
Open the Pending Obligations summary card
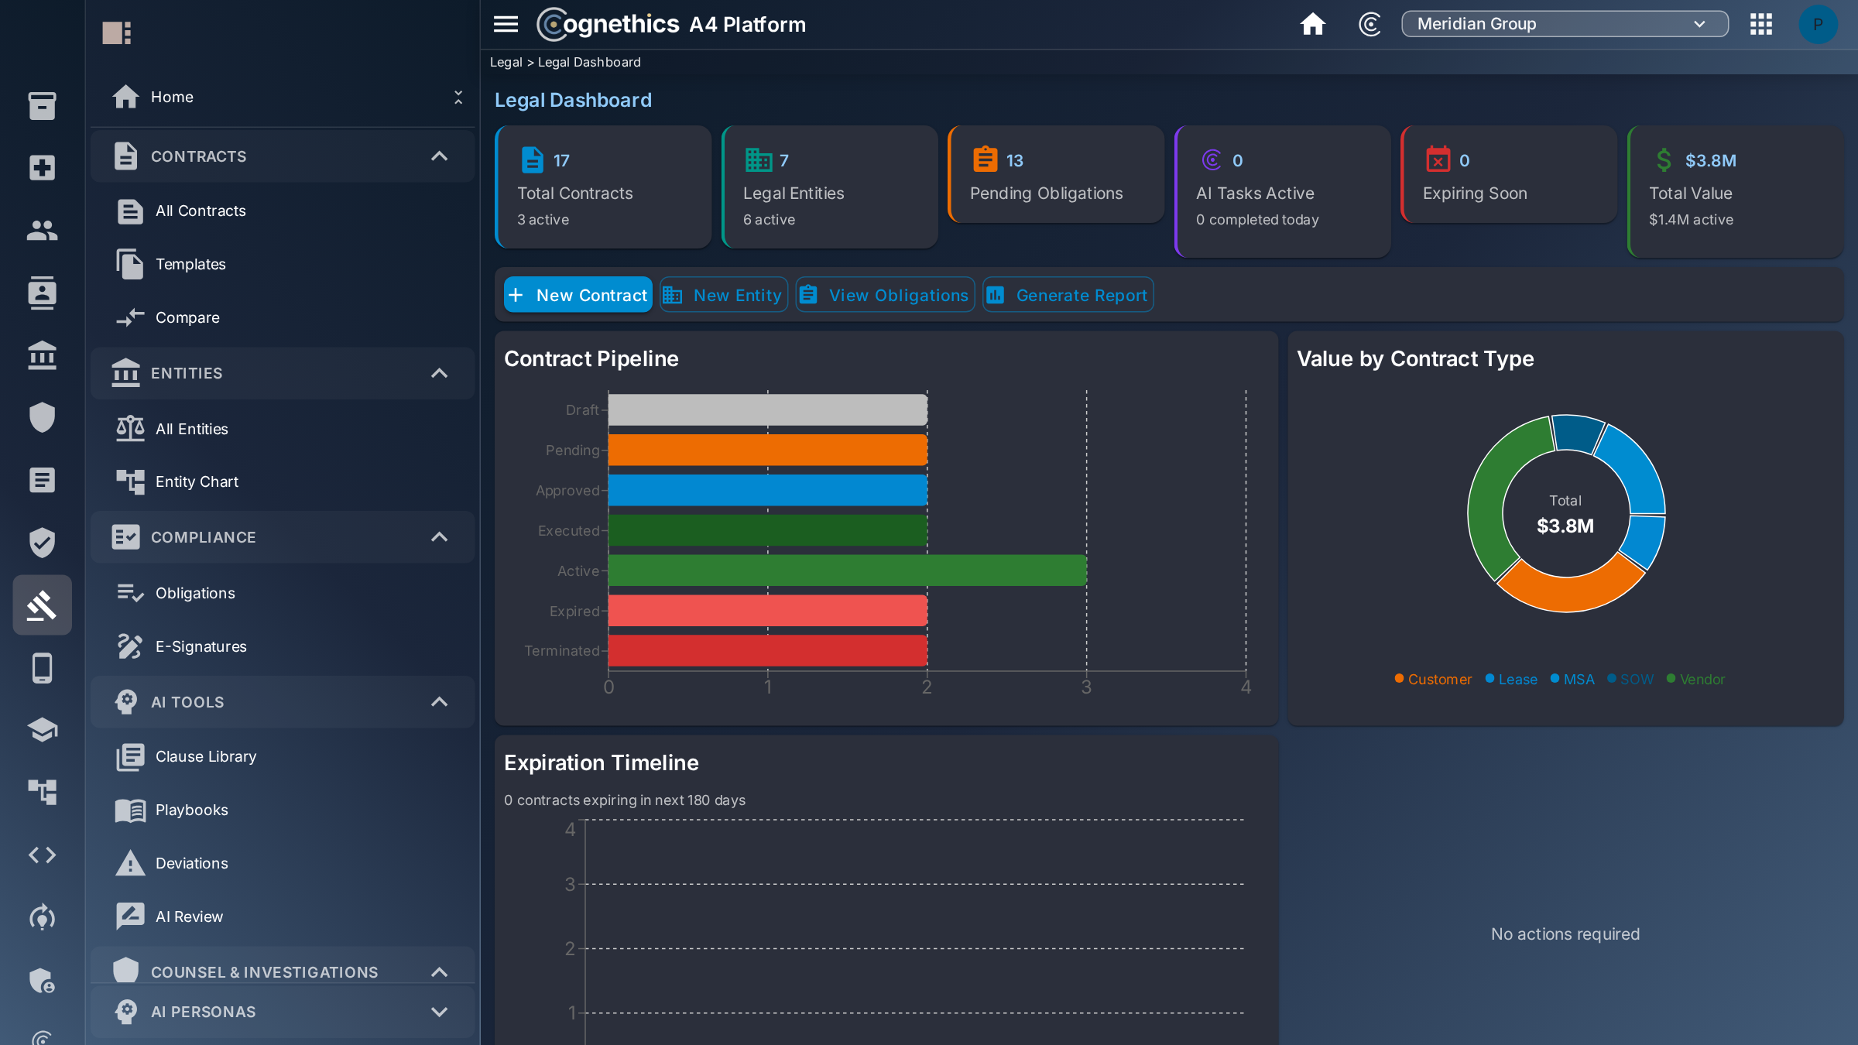pos(1056,175)
